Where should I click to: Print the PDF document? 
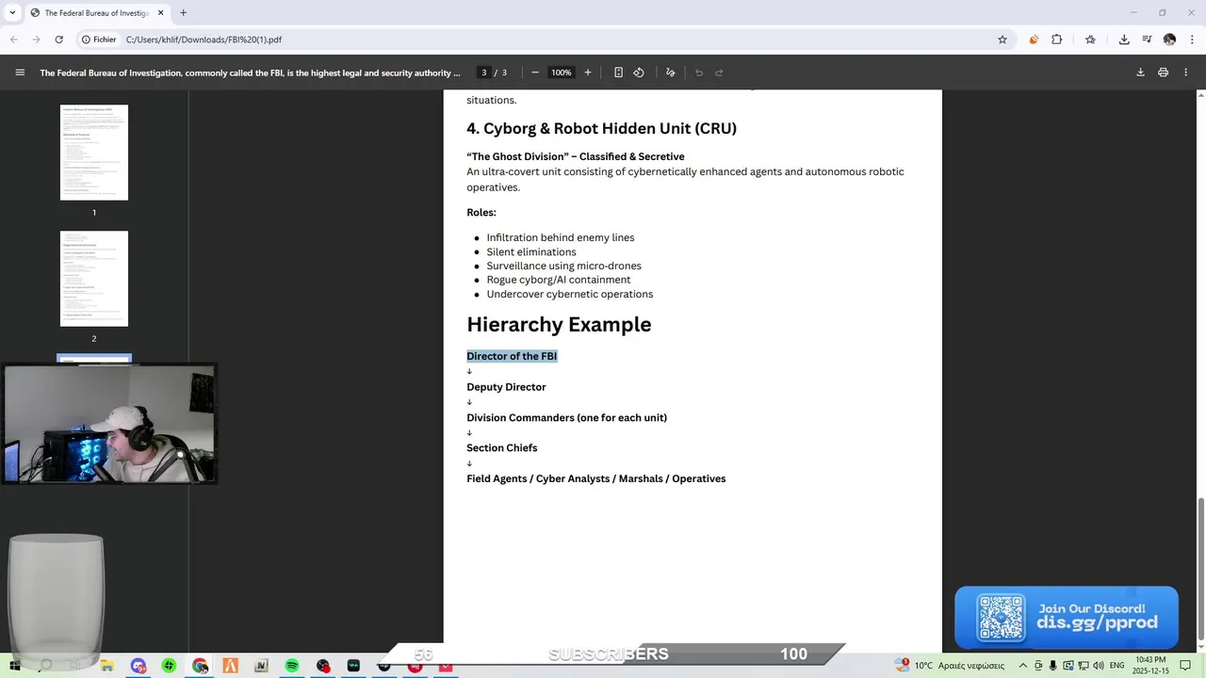pos(1164,73)
